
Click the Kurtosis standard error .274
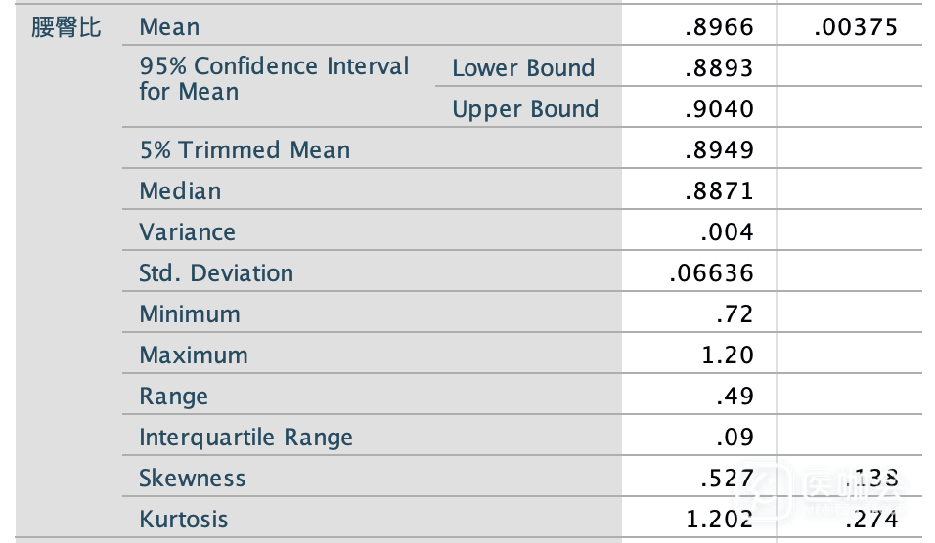(x=870, y=520)
